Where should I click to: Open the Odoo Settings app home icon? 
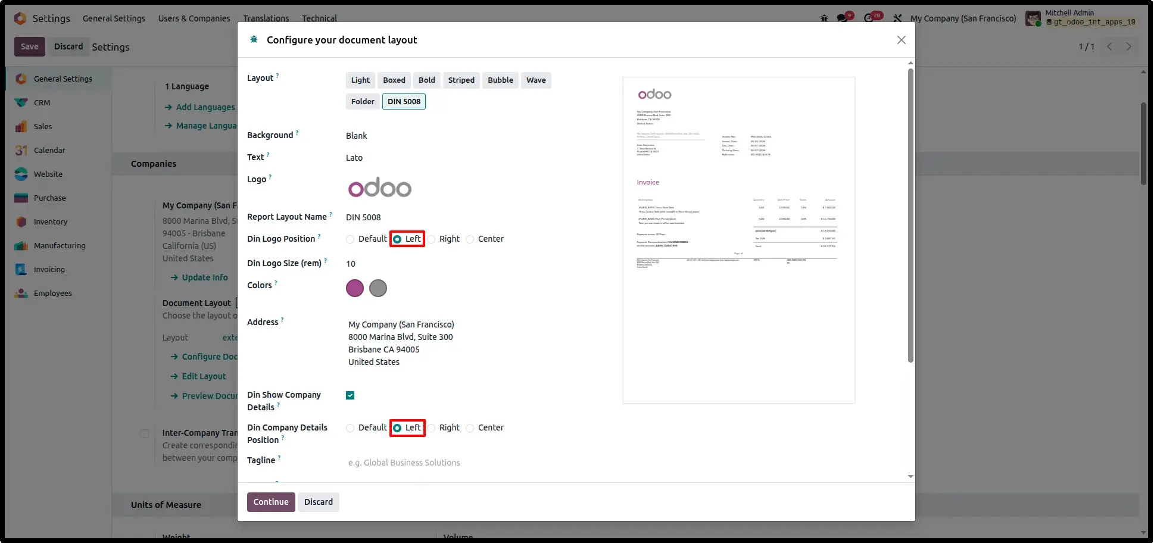(x=20, y=18)
